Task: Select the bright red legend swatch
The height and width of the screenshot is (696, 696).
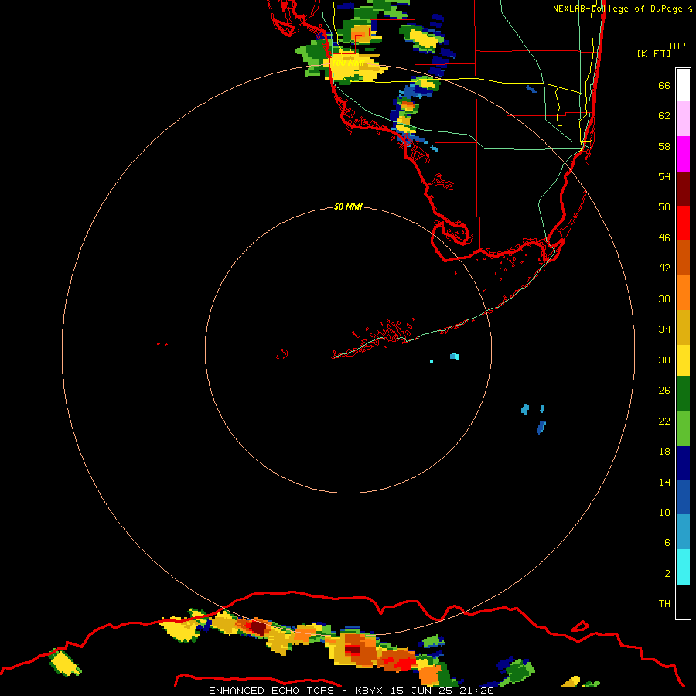Action: click(x=683, y=223)
